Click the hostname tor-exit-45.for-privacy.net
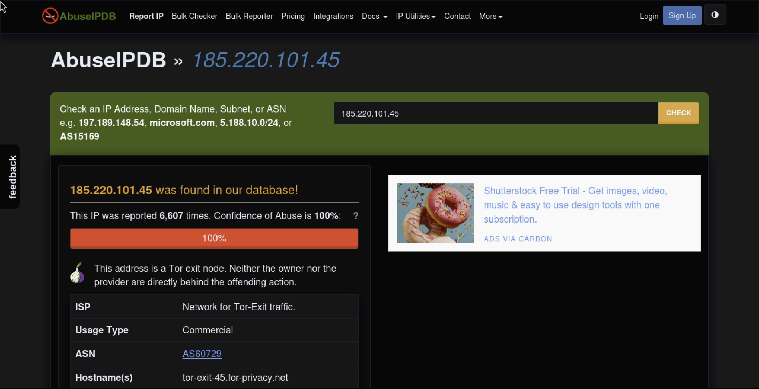 235,377
